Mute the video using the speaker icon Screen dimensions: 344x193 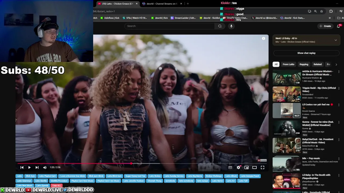(45, 167)
